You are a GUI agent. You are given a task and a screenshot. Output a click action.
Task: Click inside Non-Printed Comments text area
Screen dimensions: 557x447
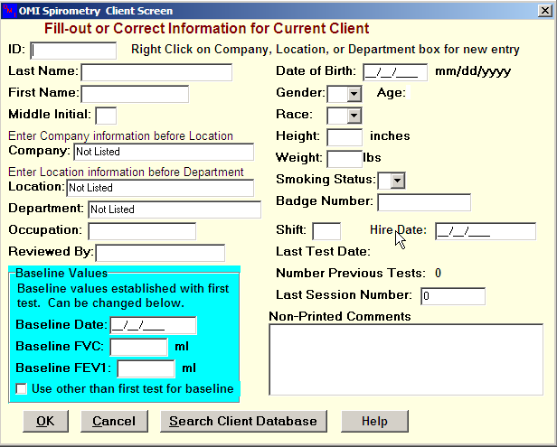(x=410, y=359)
